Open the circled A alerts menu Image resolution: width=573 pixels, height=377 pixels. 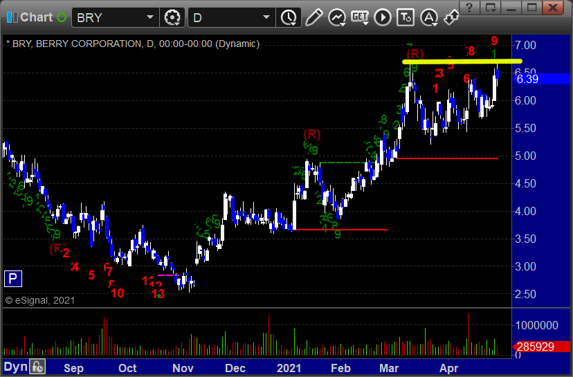[429, 17]
